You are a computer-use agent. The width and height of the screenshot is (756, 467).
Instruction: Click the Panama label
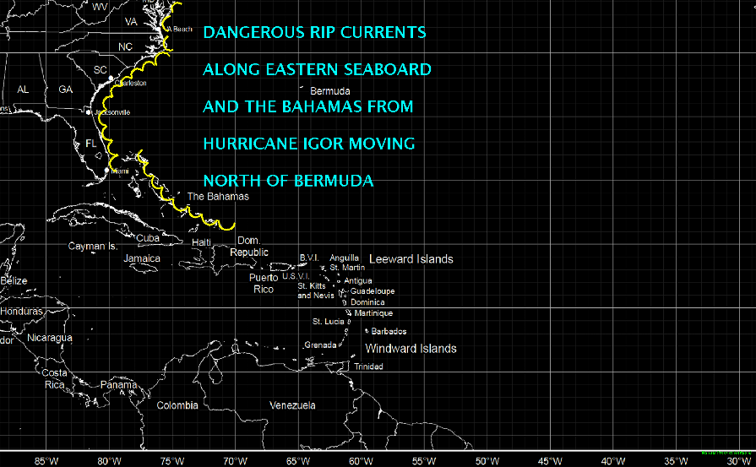point(118,385)
